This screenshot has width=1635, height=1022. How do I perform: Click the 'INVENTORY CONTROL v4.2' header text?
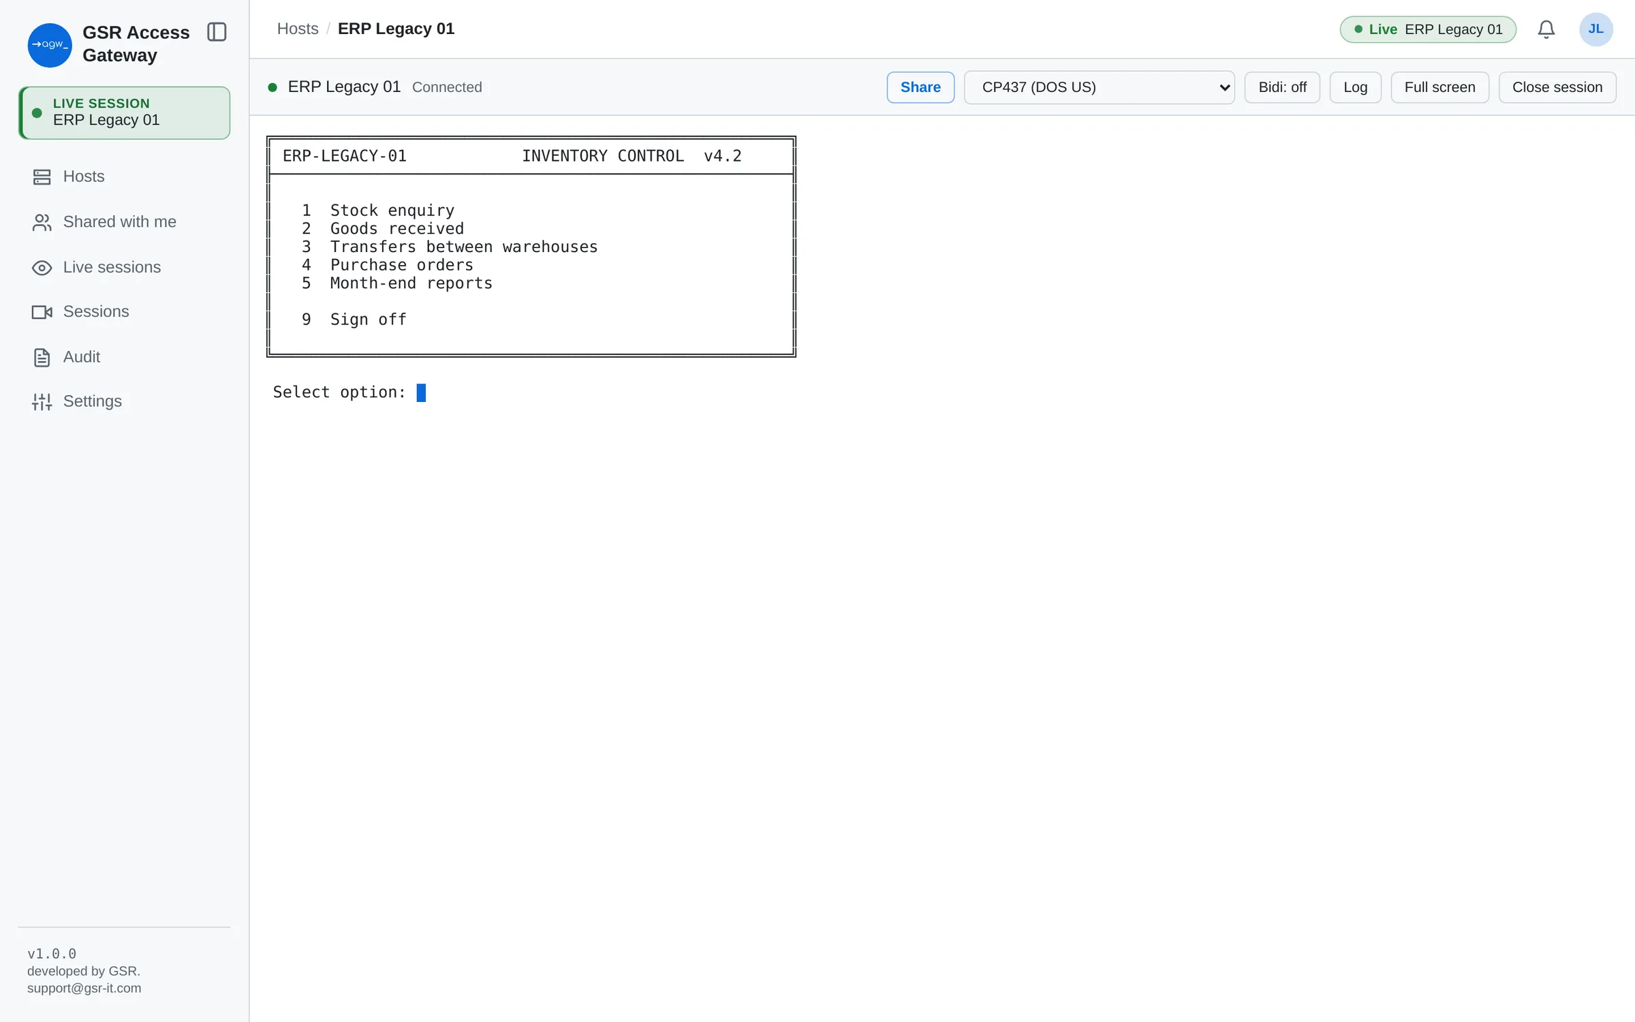[x=632, y=156]
